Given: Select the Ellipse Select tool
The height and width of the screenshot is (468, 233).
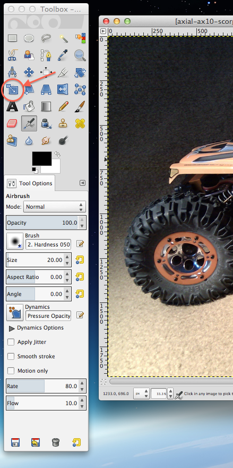Looking at the screenshot, I should click(29, 38).
